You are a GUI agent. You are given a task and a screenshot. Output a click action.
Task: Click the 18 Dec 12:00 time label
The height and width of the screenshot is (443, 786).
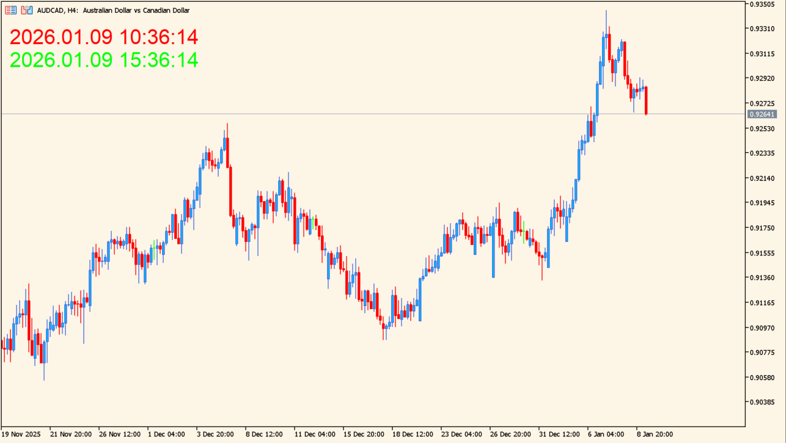413,434
